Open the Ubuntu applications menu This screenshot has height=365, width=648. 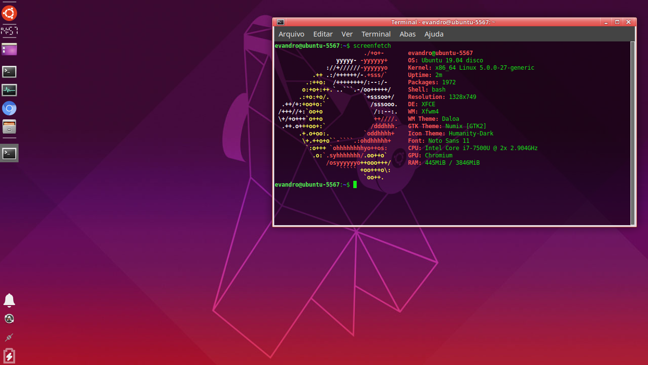[9, 13]
